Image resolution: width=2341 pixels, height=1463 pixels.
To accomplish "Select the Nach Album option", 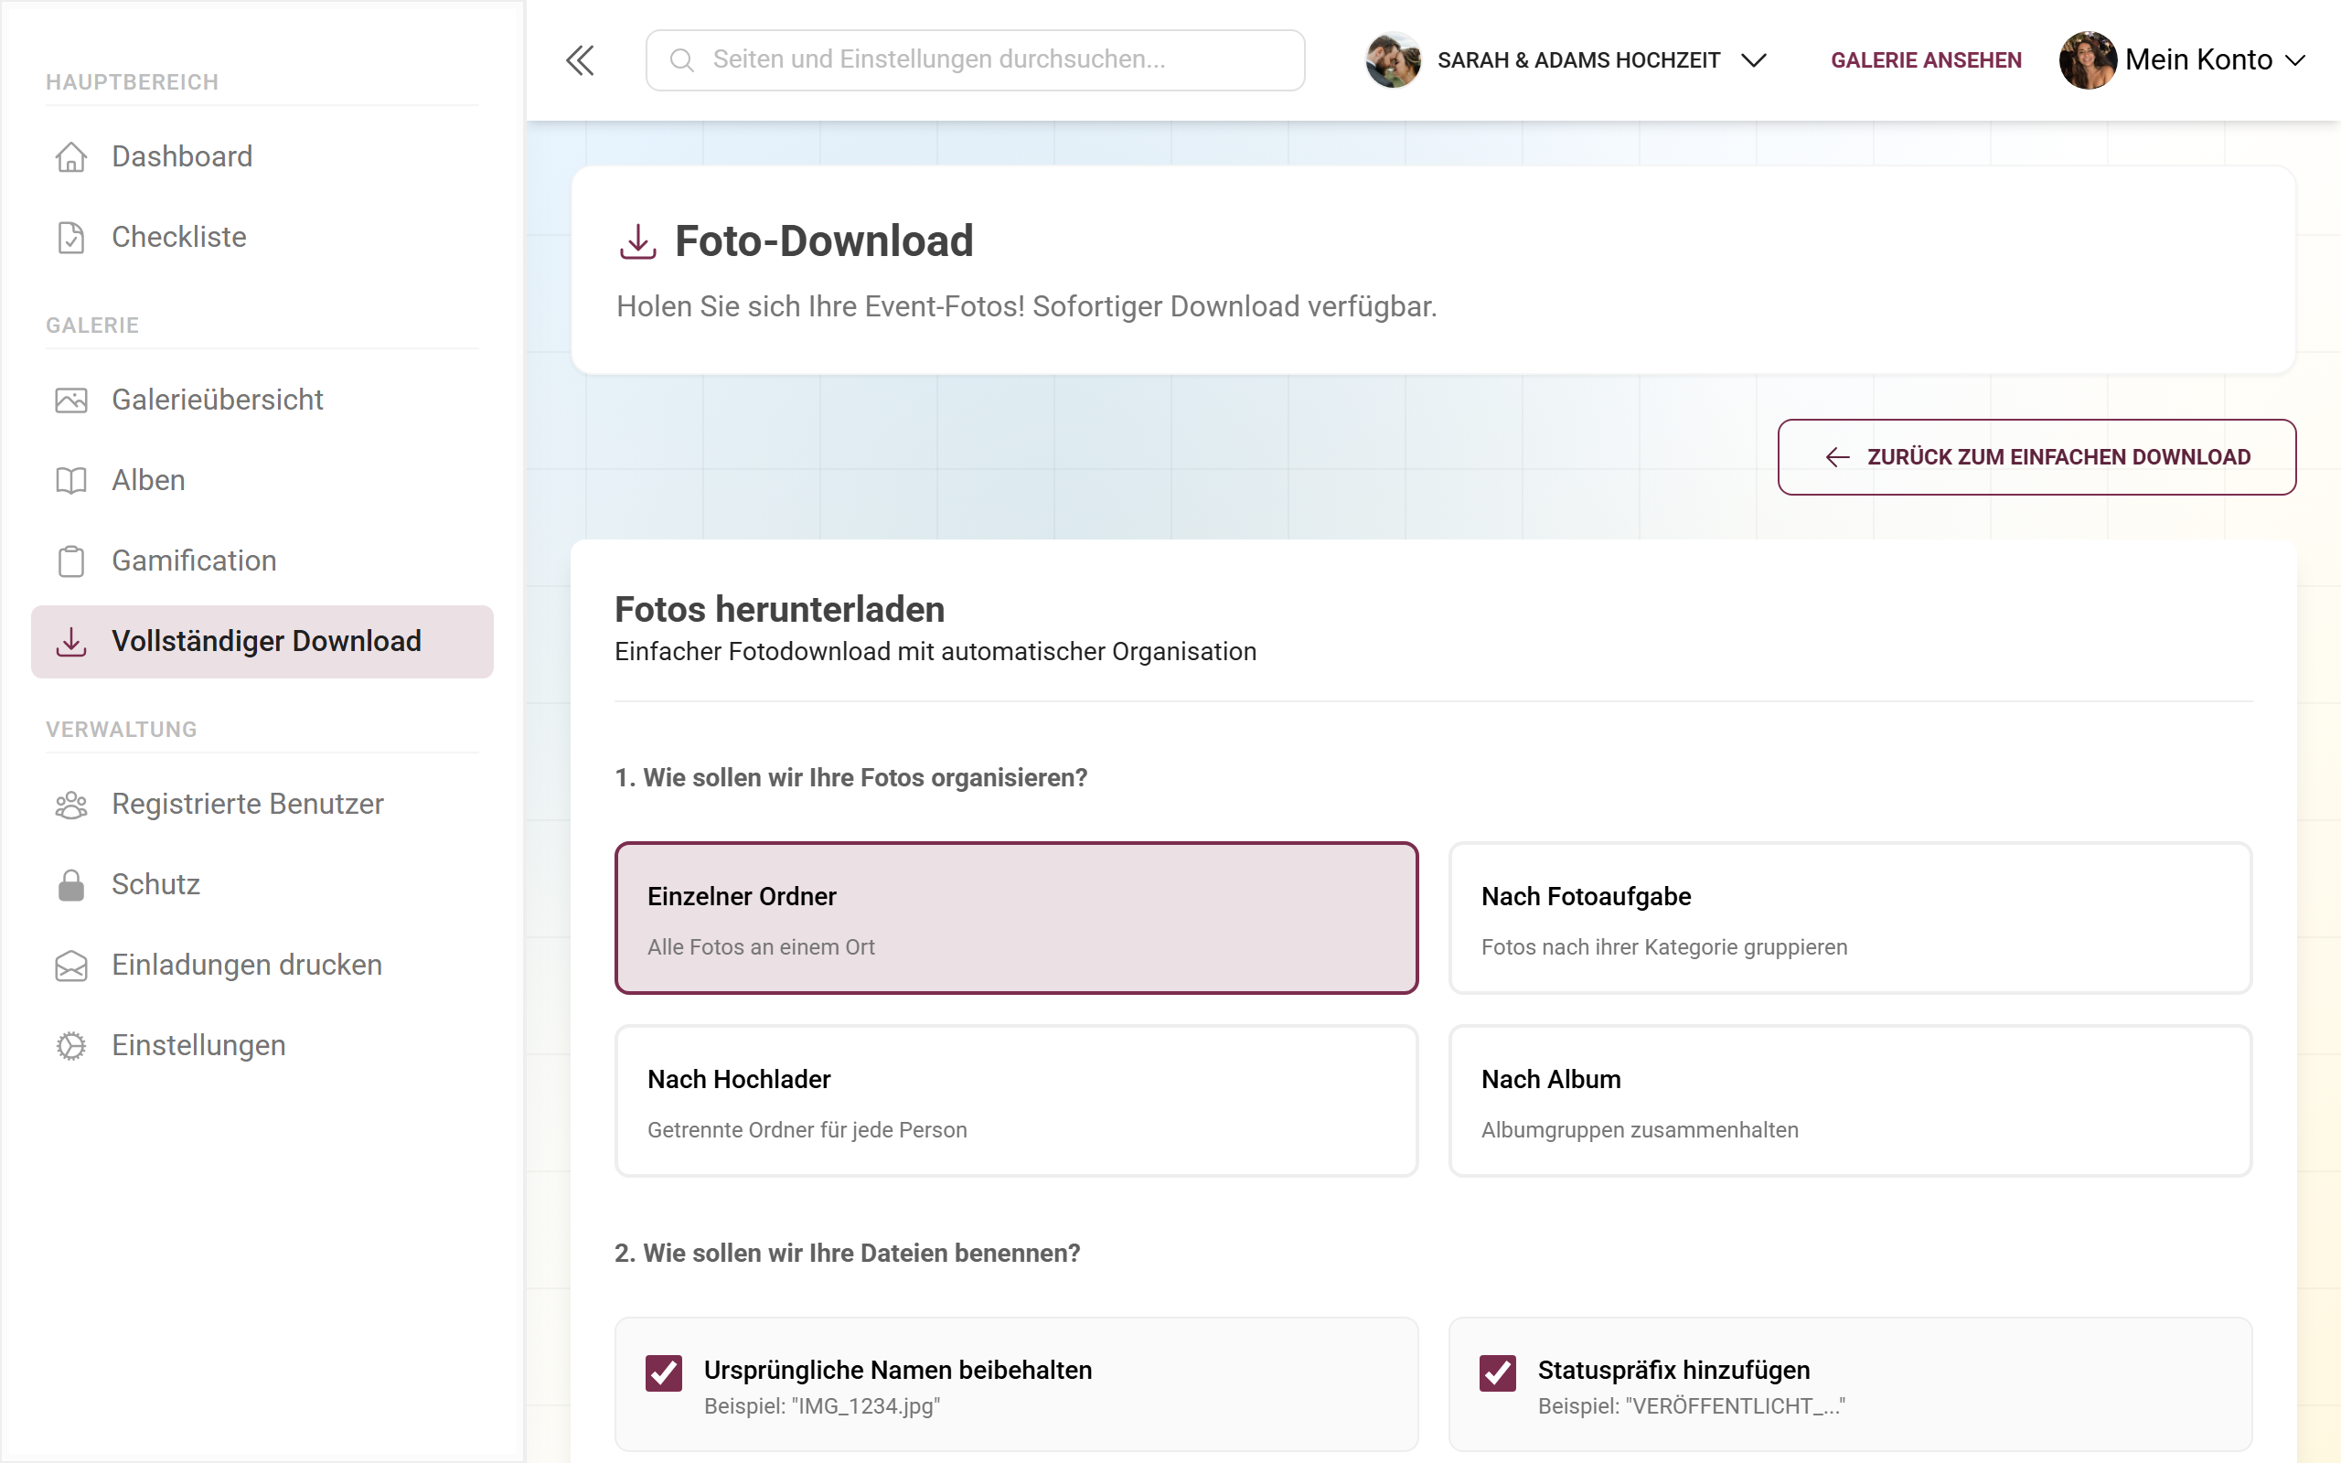I will (1851, 1101).
